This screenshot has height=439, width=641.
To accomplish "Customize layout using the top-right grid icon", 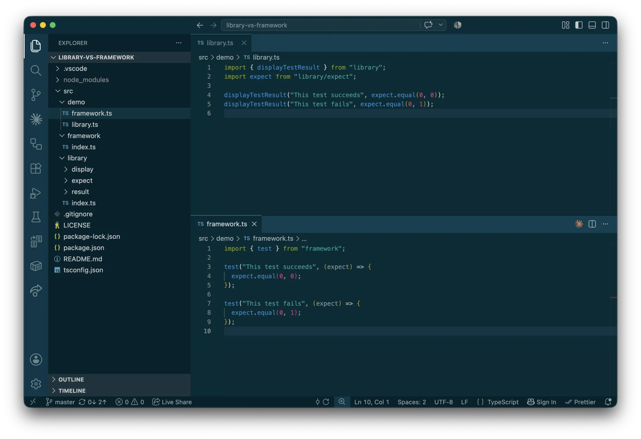I will pos(566,25).
